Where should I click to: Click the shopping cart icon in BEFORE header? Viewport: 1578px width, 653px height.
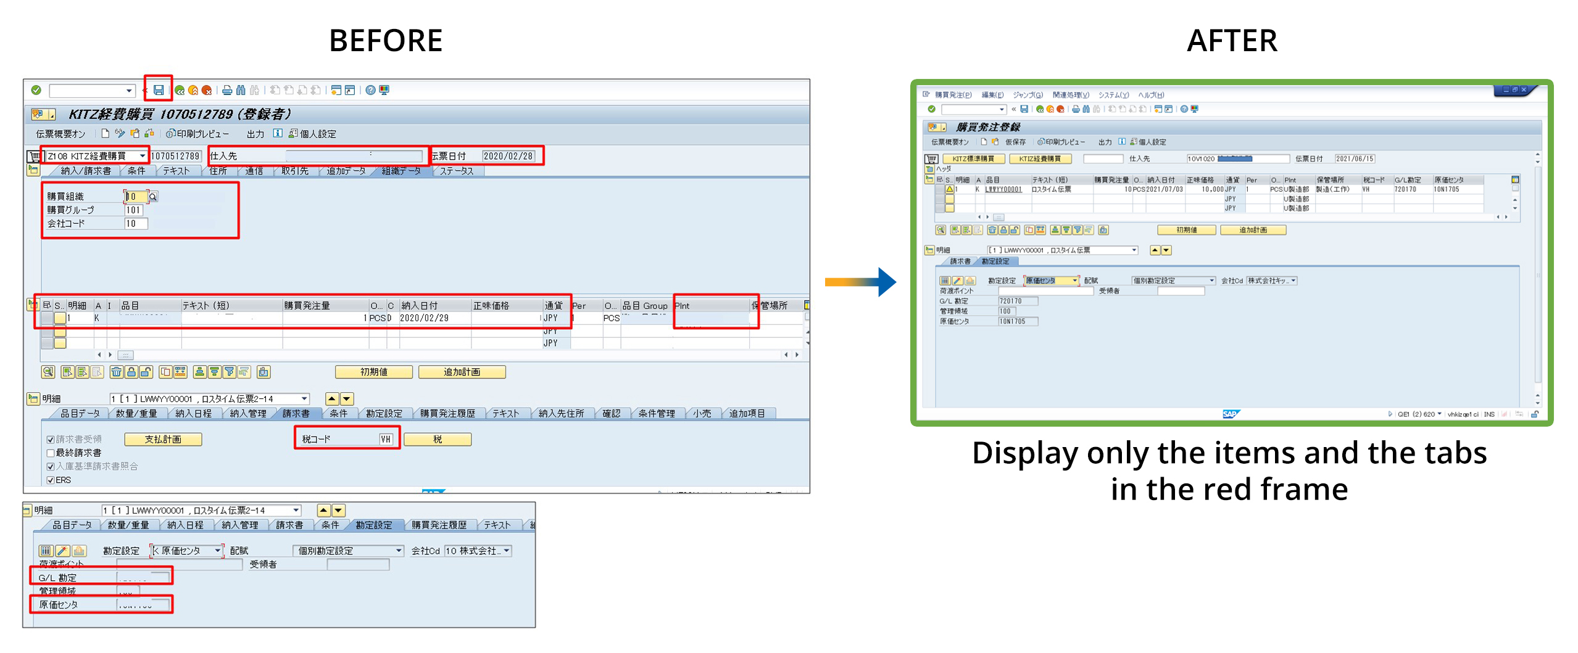pos(34,157)
